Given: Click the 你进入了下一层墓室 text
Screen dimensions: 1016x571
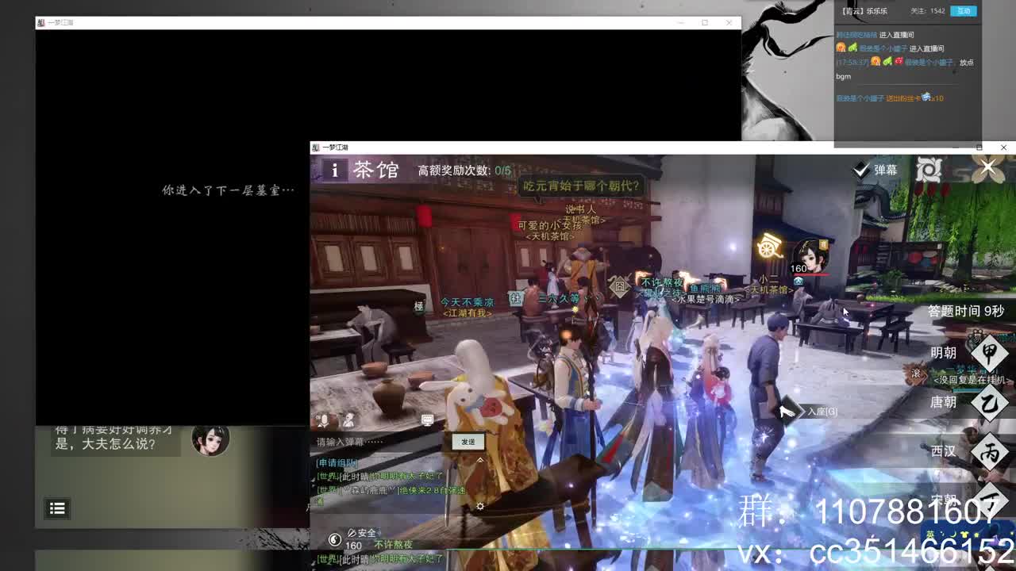Looking at the screenshot, I should (x=229, y=190).
